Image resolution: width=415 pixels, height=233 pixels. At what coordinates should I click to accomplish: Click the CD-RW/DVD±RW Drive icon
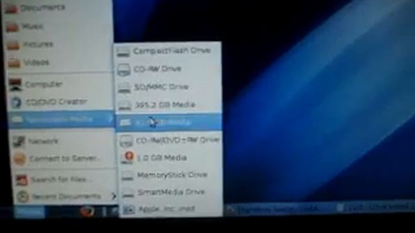click(x=126, y=141)
